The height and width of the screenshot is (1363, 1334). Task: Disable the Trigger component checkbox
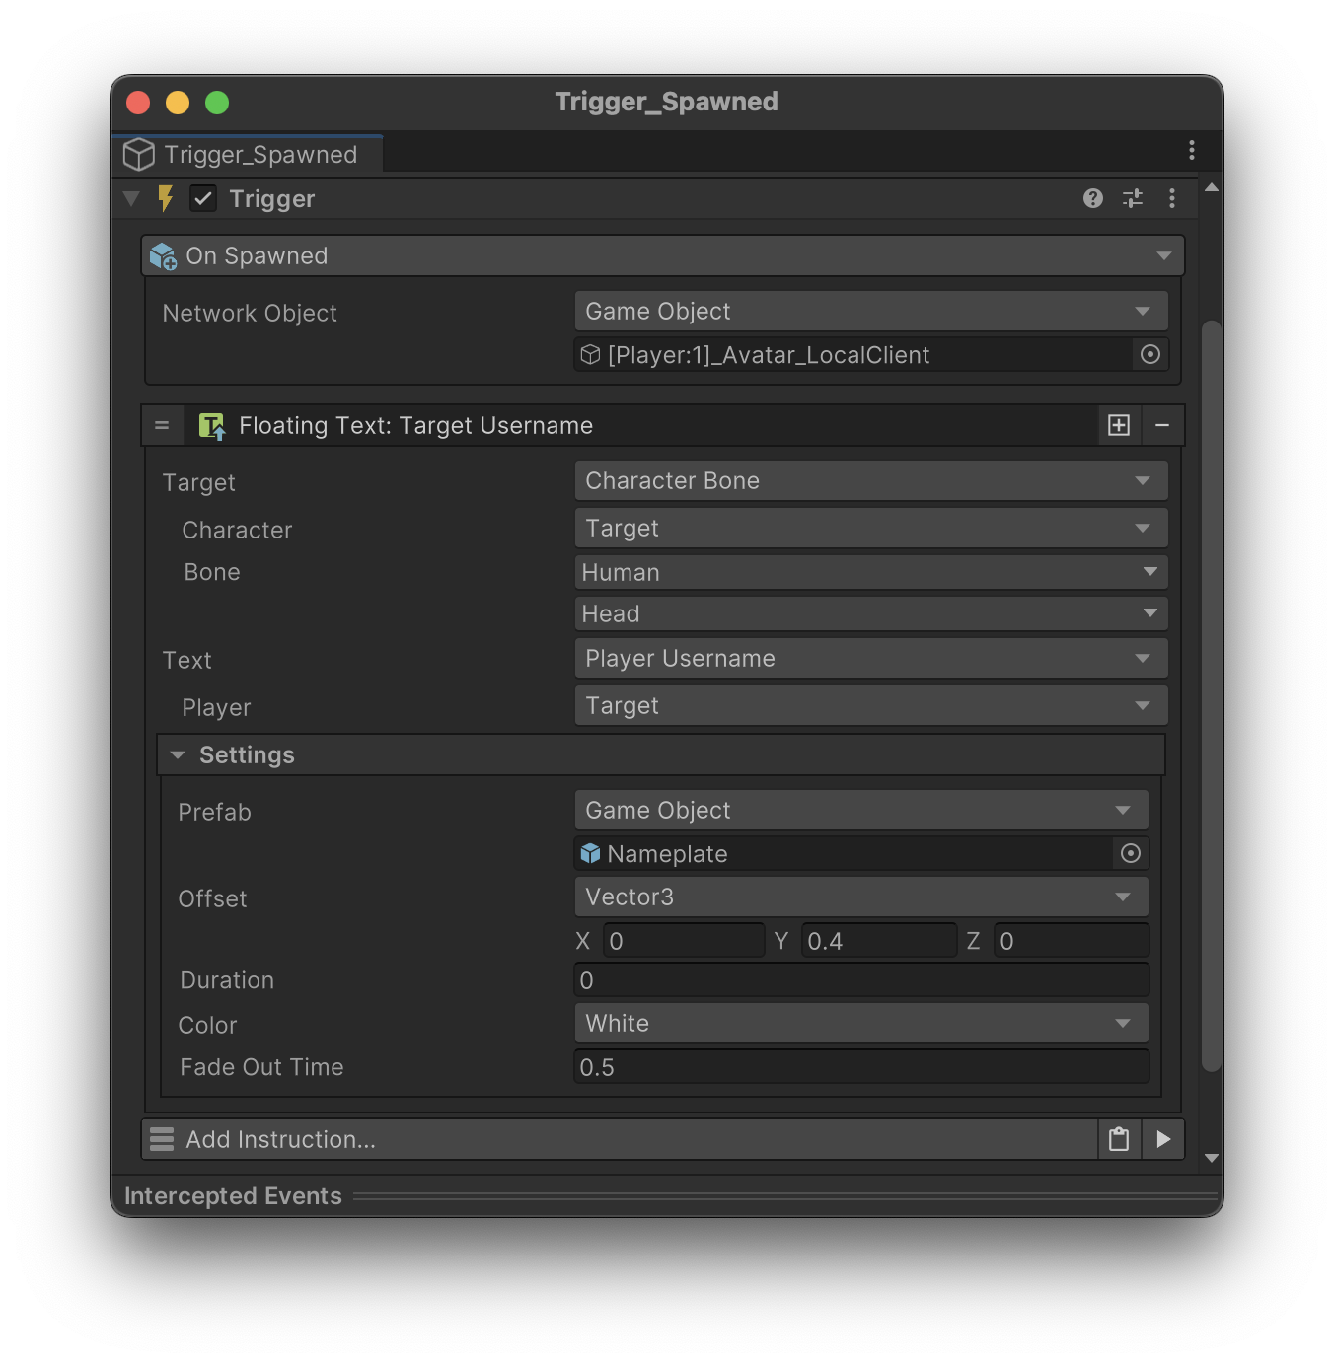203,198
